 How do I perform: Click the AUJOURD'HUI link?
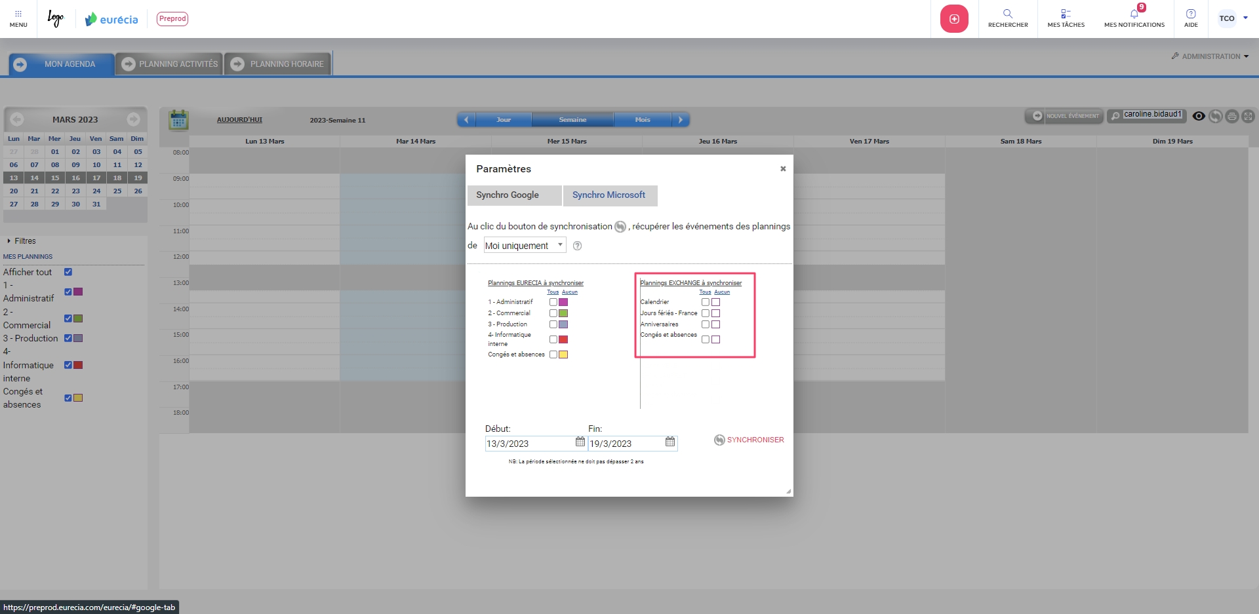pos(239,120)
